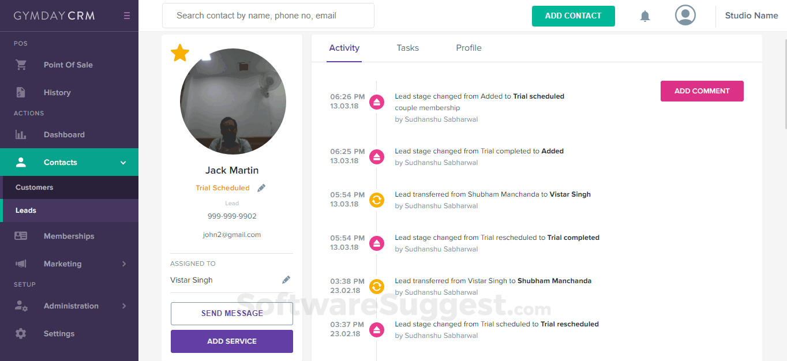Select Customers in the Contacts submenu
The height and width of the screenshot is (361, 787).
pyautogui.click(x=35, y=187)
